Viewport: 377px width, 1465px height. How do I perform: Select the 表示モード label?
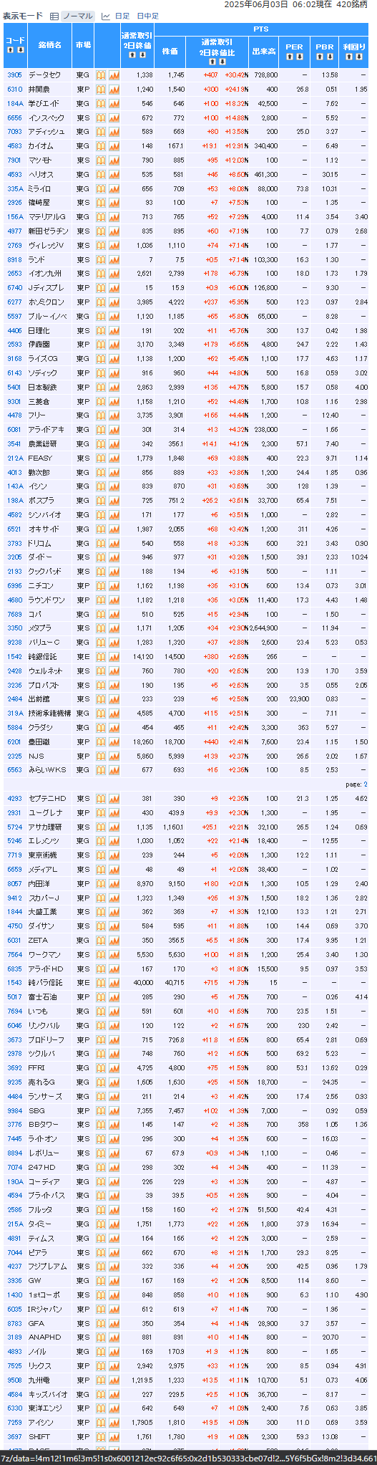(23, 16)
